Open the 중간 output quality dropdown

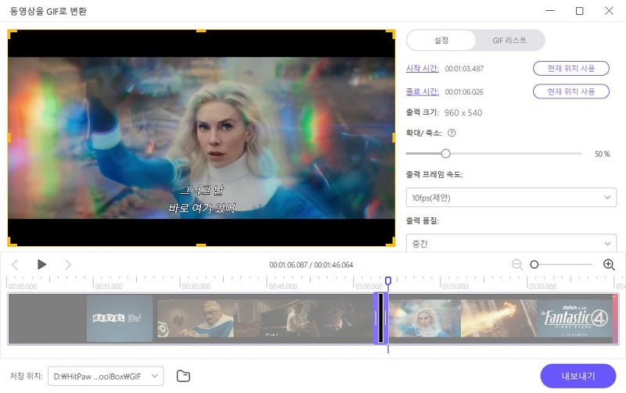tap(511, 243)
